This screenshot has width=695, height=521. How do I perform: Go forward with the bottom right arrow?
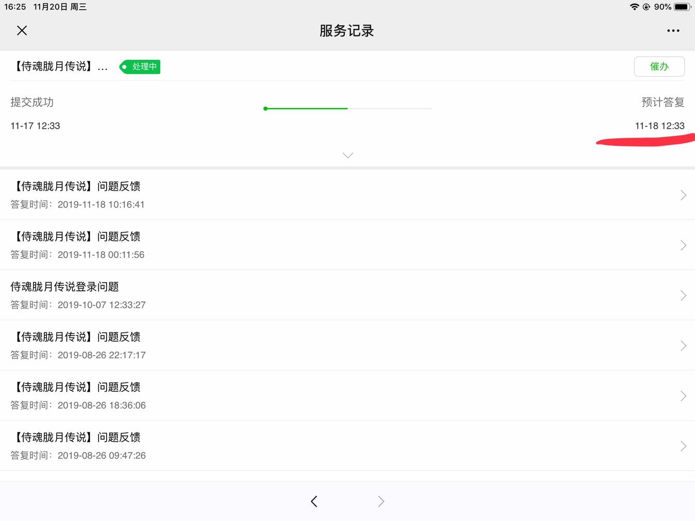tap(381, 501)
